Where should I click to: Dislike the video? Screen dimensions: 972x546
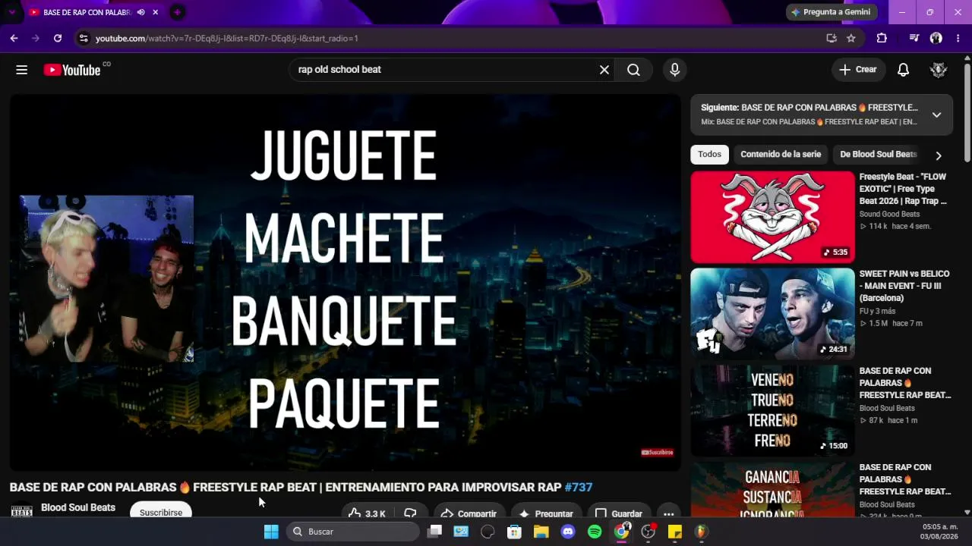tap(411, 511)
